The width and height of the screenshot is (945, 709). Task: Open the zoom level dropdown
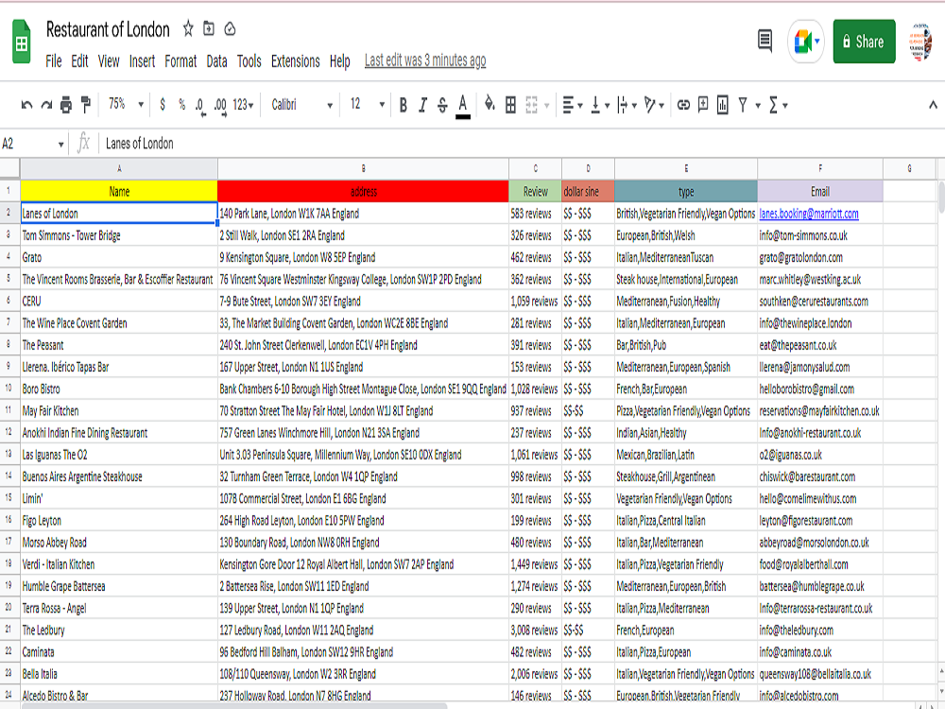pyautogui.click(x=126, y=106)
